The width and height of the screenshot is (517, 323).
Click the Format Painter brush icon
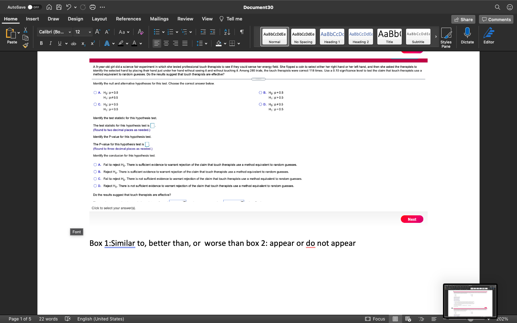pos(25,45)
